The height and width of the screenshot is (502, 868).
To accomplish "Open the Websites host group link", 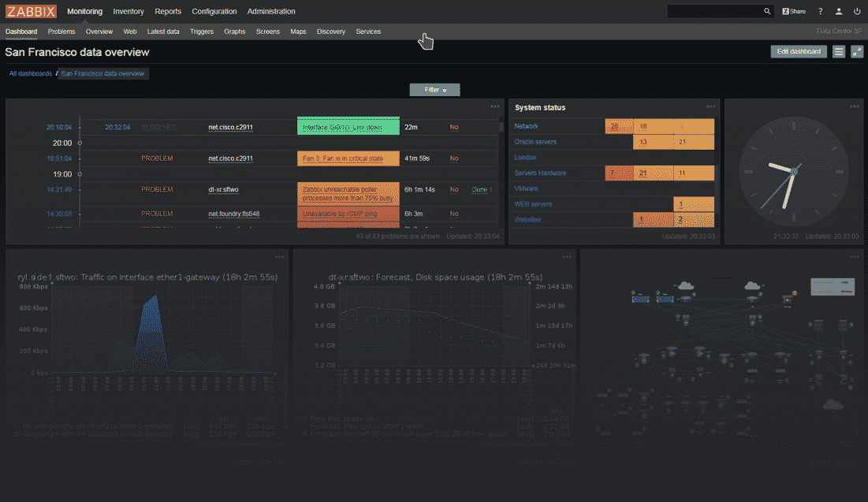I will pos(527,219).
